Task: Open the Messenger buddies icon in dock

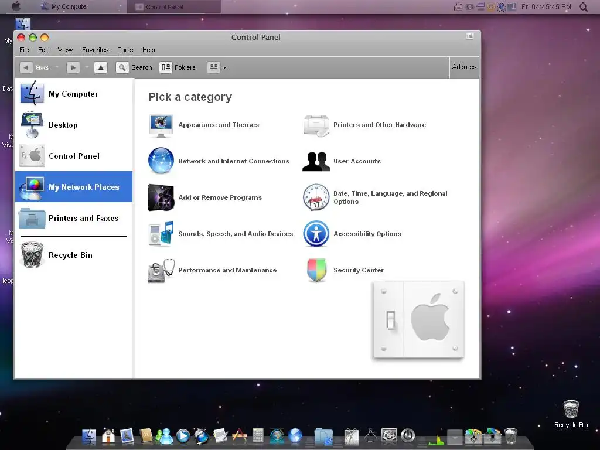Action: tap(164, 436)
